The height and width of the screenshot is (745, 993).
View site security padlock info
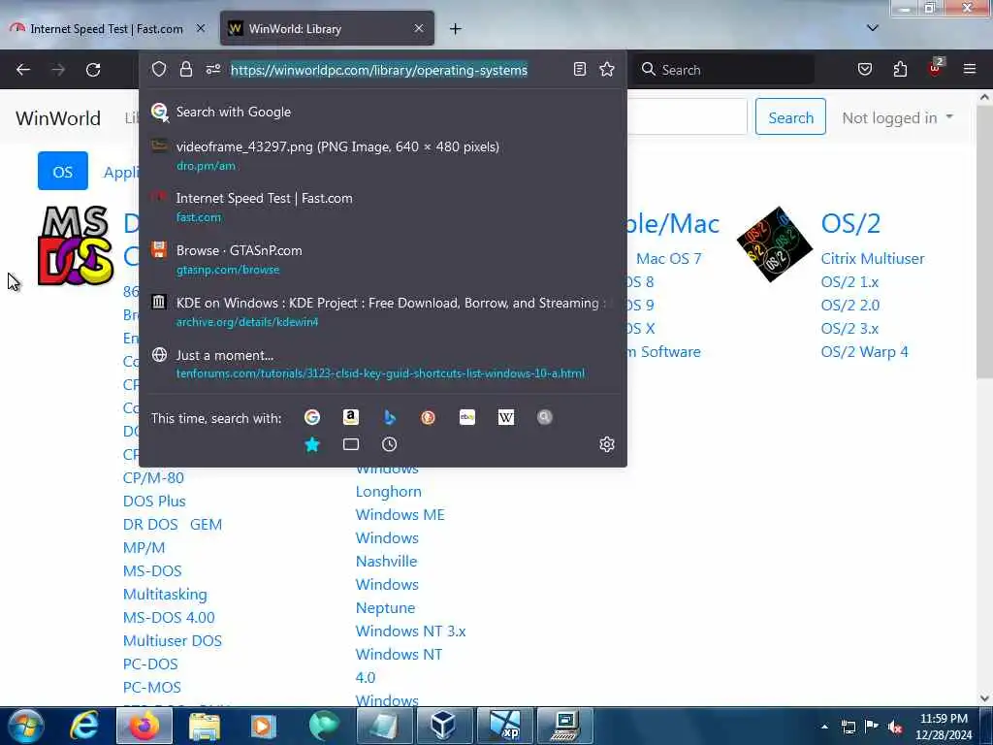click(185, 69)
